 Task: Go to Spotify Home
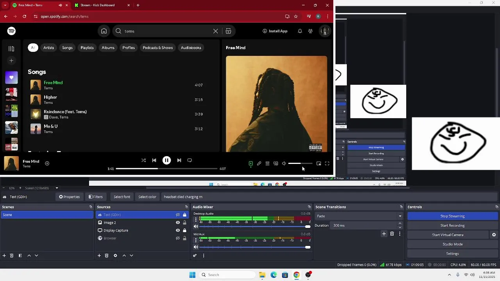[x=104, y=31]
